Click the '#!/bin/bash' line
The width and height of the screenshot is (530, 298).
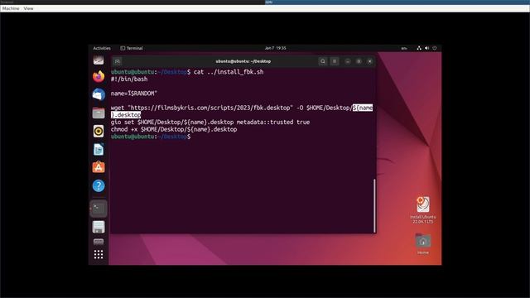129,79
